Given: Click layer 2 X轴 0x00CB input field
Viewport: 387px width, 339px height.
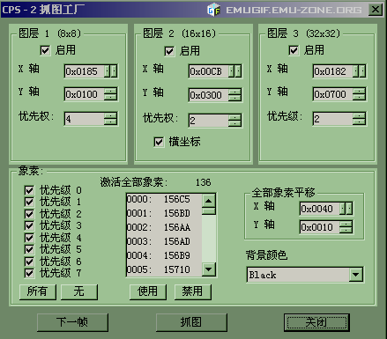Looking at the screenshot, I should (209, 71).
